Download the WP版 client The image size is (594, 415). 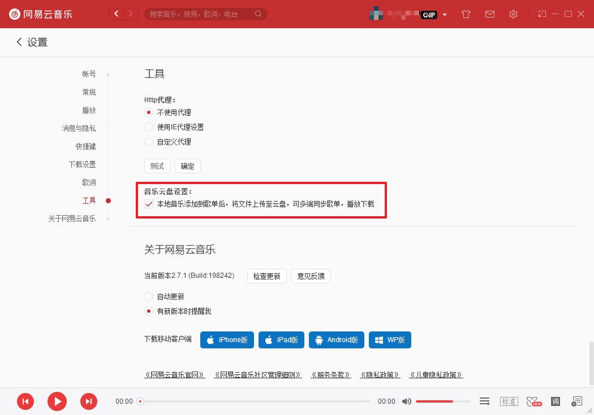point(390,340)
